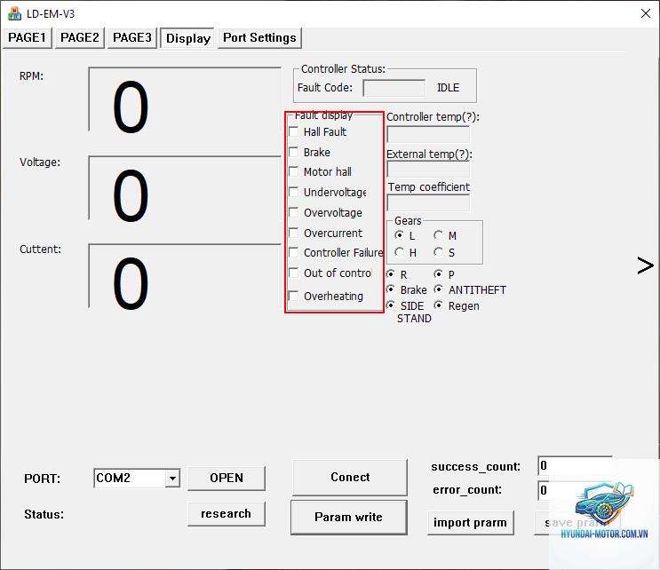660x570 pixels.
Task: Click the RPM value display
Action: [185, 99]
